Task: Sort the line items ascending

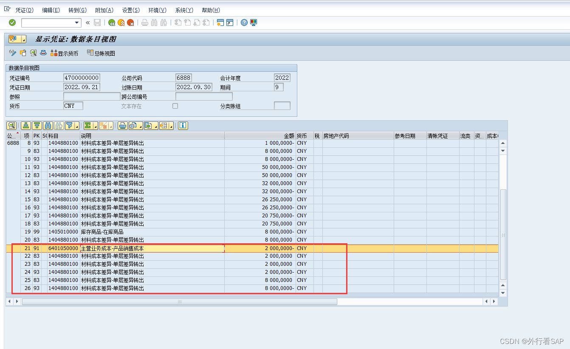Action: pyautogui.click(x=26, y=126)
